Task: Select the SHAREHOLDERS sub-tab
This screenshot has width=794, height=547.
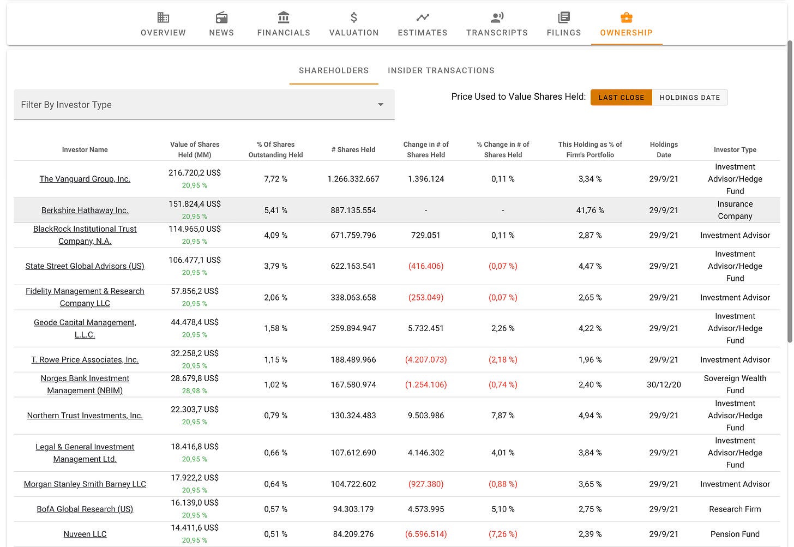Action: point(334,70)
